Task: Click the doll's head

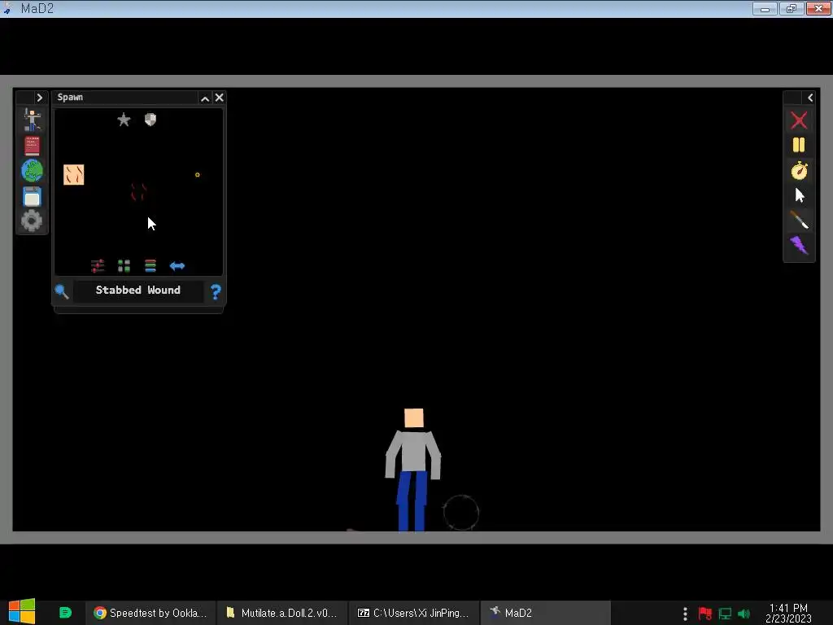Action: point(414,417)
